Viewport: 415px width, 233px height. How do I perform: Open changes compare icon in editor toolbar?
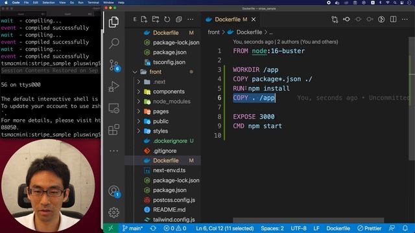[x=335, y=19]
